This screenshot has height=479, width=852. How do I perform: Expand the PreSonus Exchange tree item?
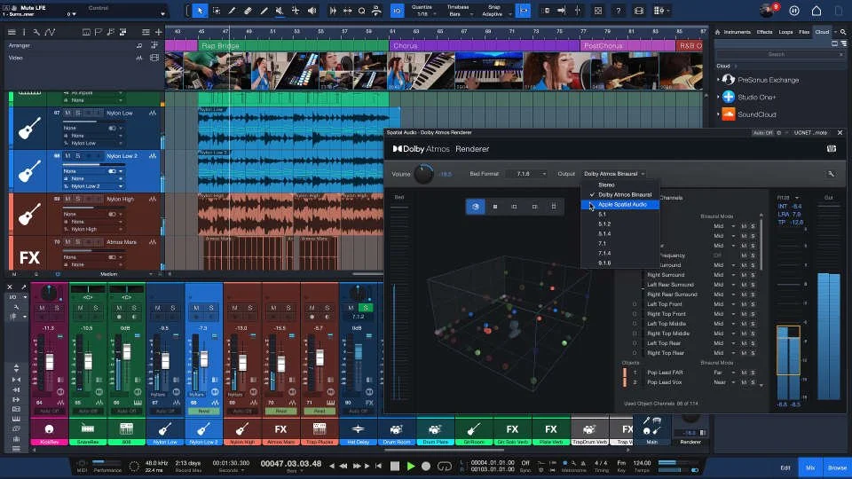click(x=719, y=80)
